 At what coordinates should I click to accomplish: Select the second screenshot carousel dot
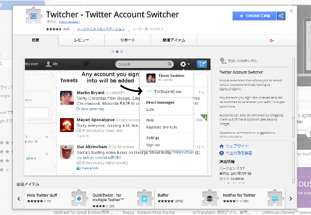click(x=117, y=52)
